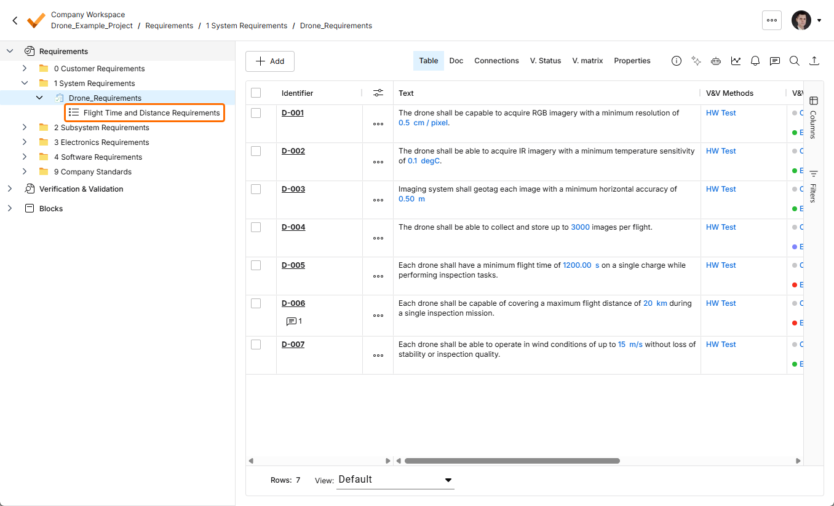Image resolution: width=834 pixels, height=506 pixels.
Task: Collapse the 1 System Requirements folder
Action: pyautogui.click(x=25, y=83)
